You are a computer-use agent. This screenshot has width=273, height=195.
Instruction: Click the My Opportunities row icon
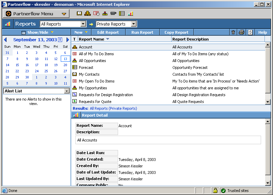click(x=74, y=88)
